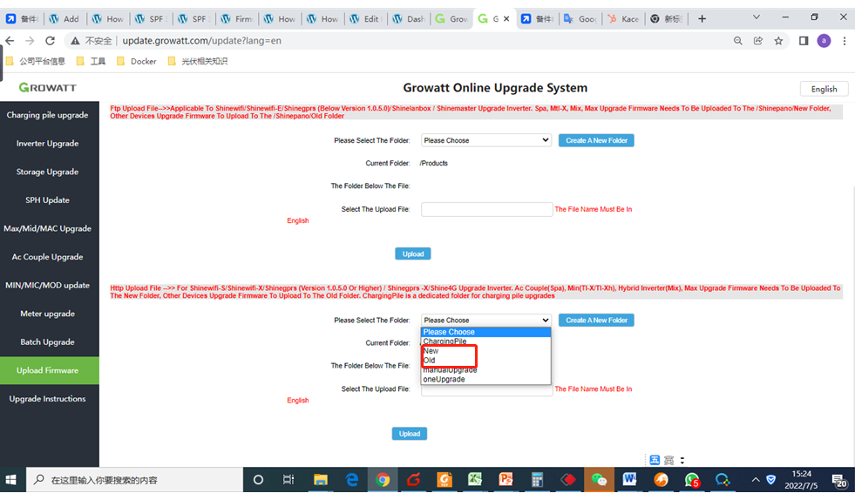This screenshot has width=855, height=500.
Task: Choose oneUpgrade from dropdown list
Action: point(485,380)
